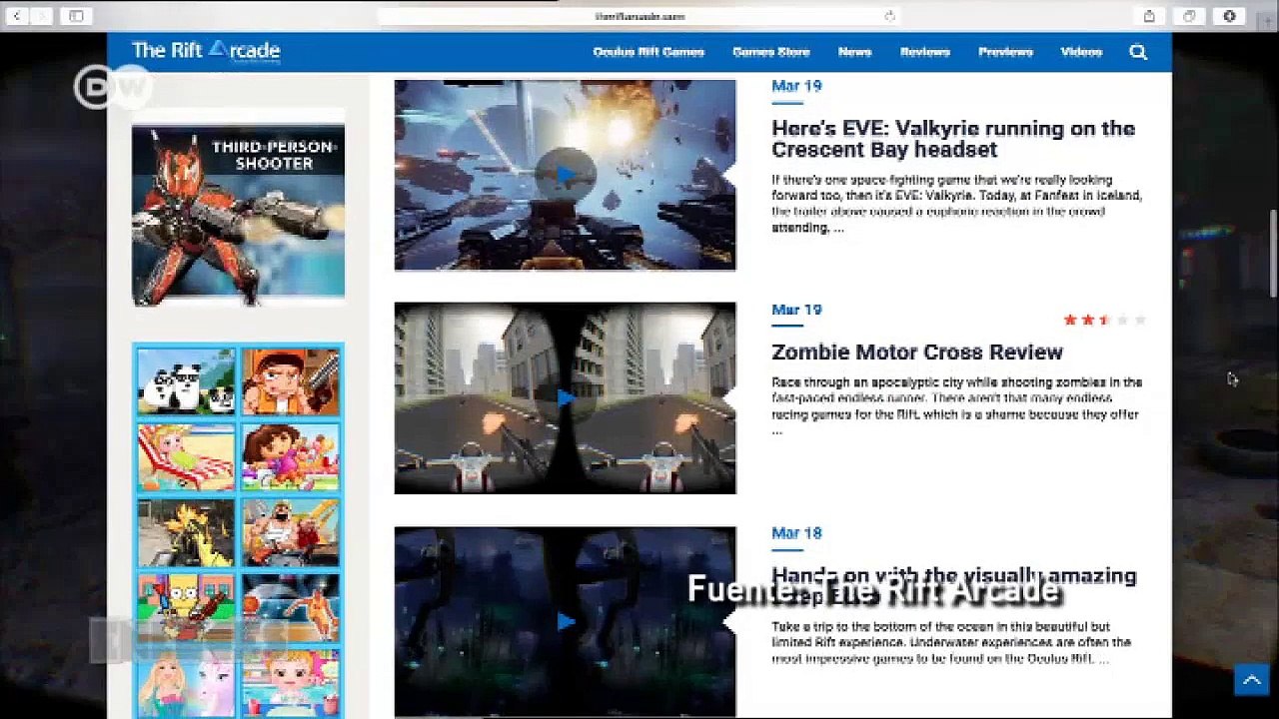Open the Oculus Rift Games menu
Screen dimensions: 1279x719
point(648,52)
